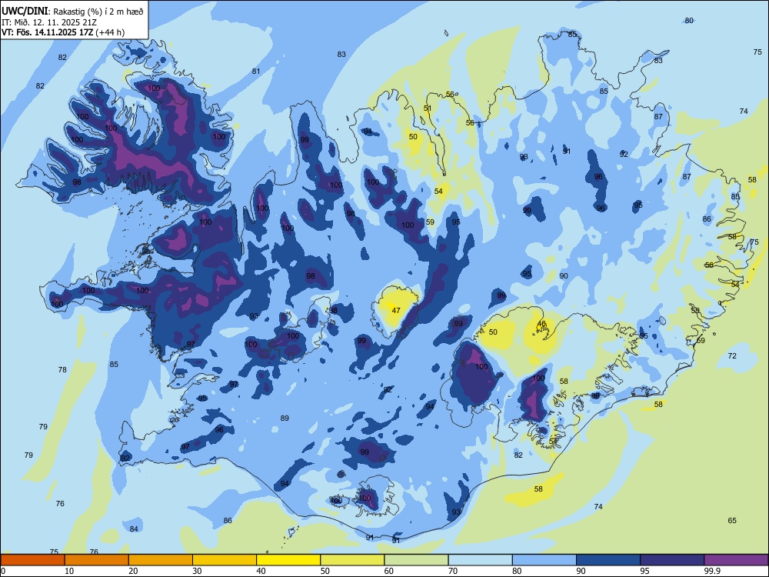
Task: Select the '72' value off the east coast
Action: (732, 355)
